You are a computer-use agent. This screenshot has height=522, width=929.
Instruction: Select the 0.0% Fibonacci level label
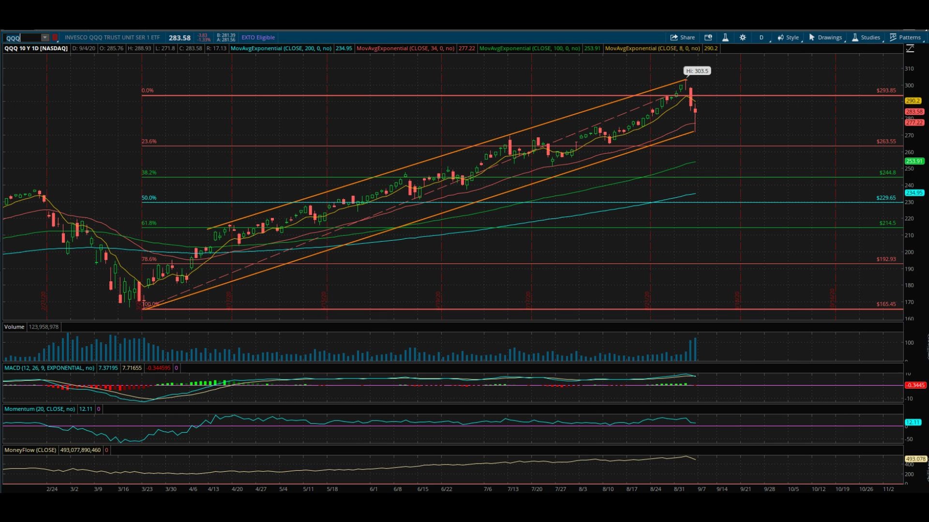148,90
